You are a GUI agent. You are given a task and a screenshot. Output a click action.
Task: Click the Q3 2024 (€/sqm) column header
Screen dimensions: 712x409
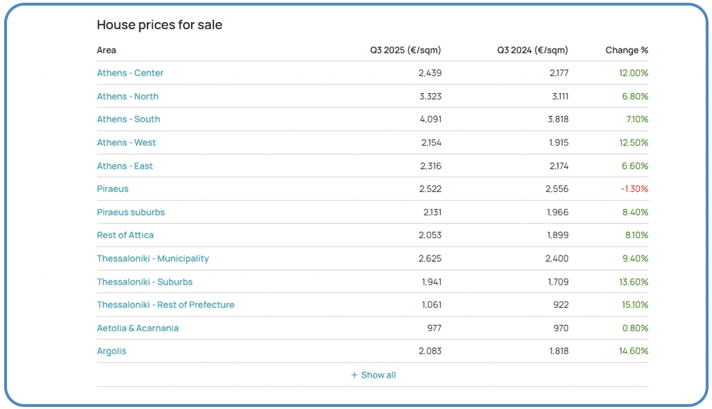click(x=532, y=50)
